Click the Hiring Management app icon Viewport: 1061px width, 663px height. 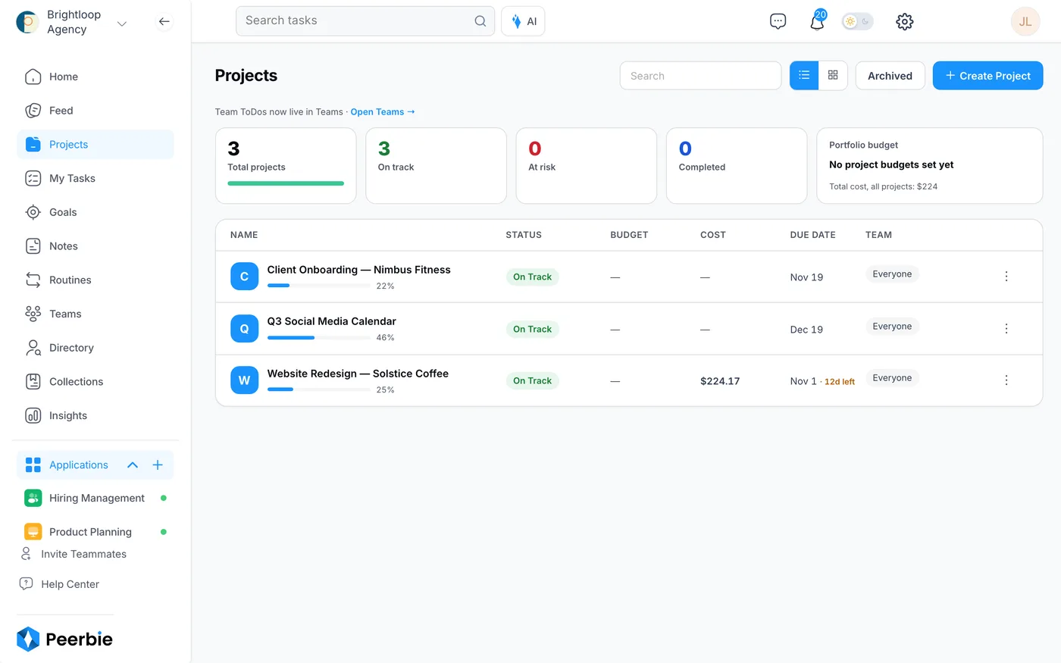(33, 498)
